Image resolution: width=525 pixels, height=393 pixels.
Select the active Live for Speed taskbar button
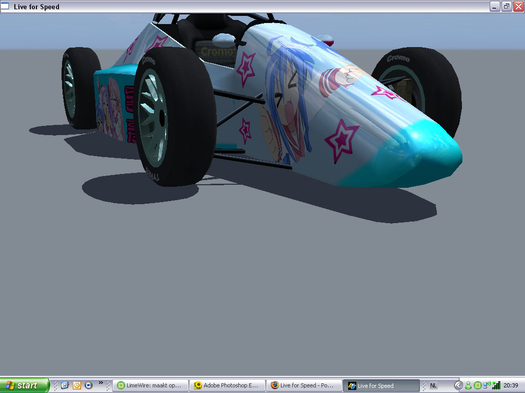pyautogui.click(x=381, y=385)
